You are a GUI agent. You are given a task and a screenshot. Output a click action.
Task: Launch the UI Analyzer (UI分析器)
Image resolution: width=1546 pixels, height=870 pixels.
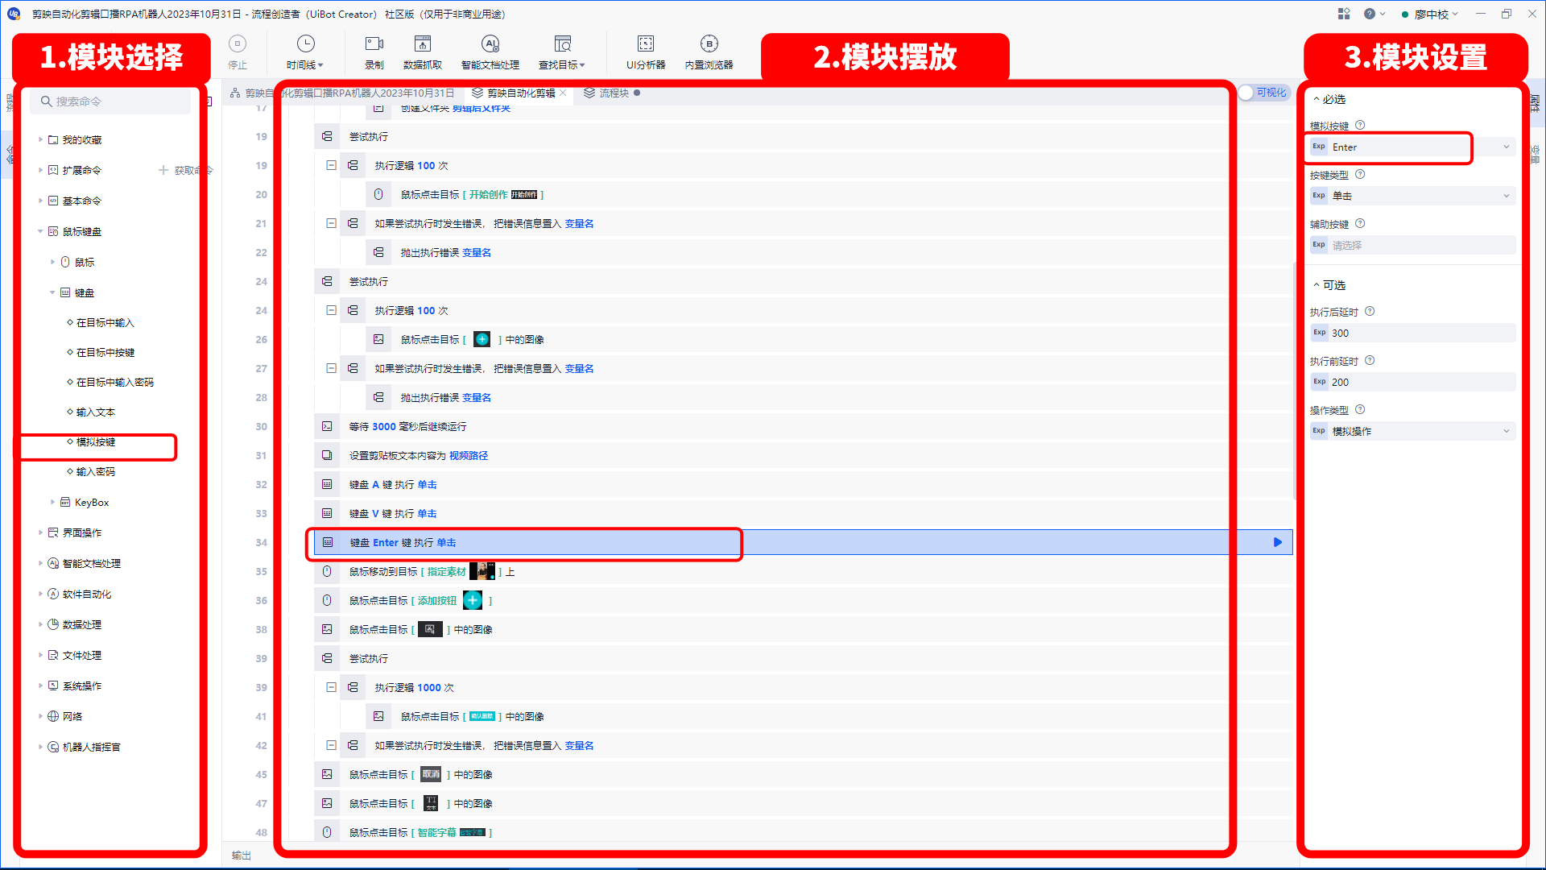646,52
